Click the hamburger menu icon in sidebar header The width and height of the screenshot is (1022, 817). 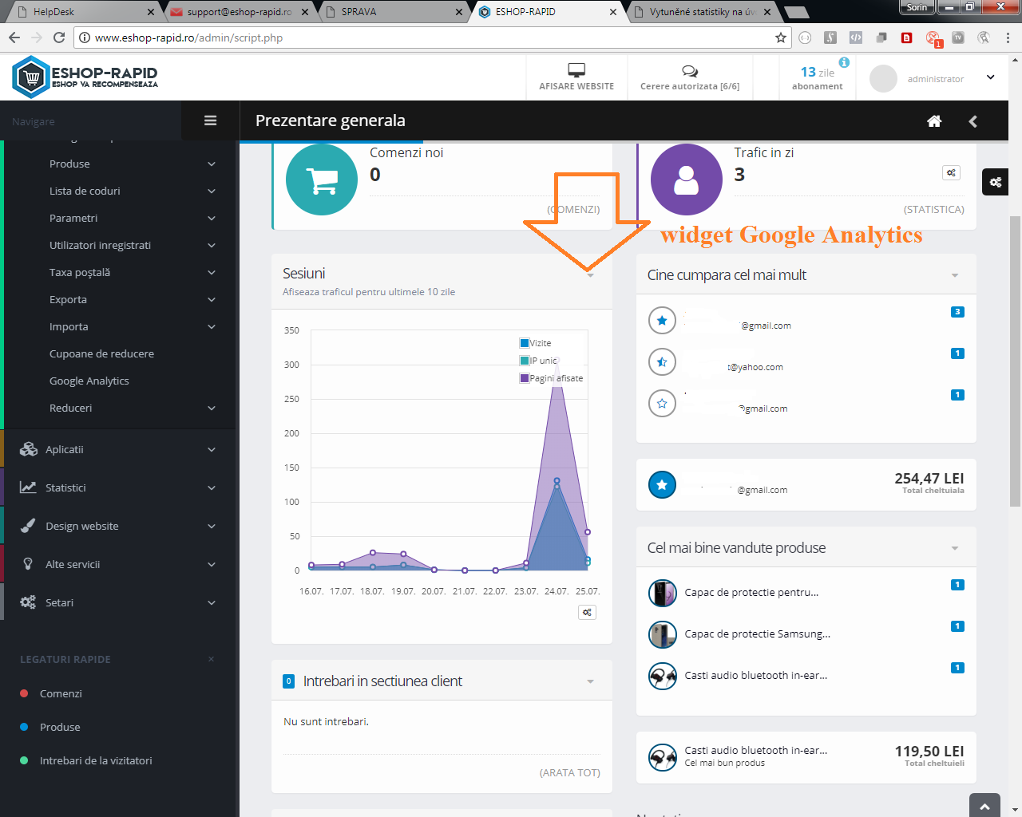pos(211,120)
